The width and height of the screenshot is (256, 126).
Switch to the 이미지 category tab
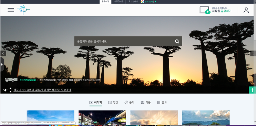[x=96, y=102]
